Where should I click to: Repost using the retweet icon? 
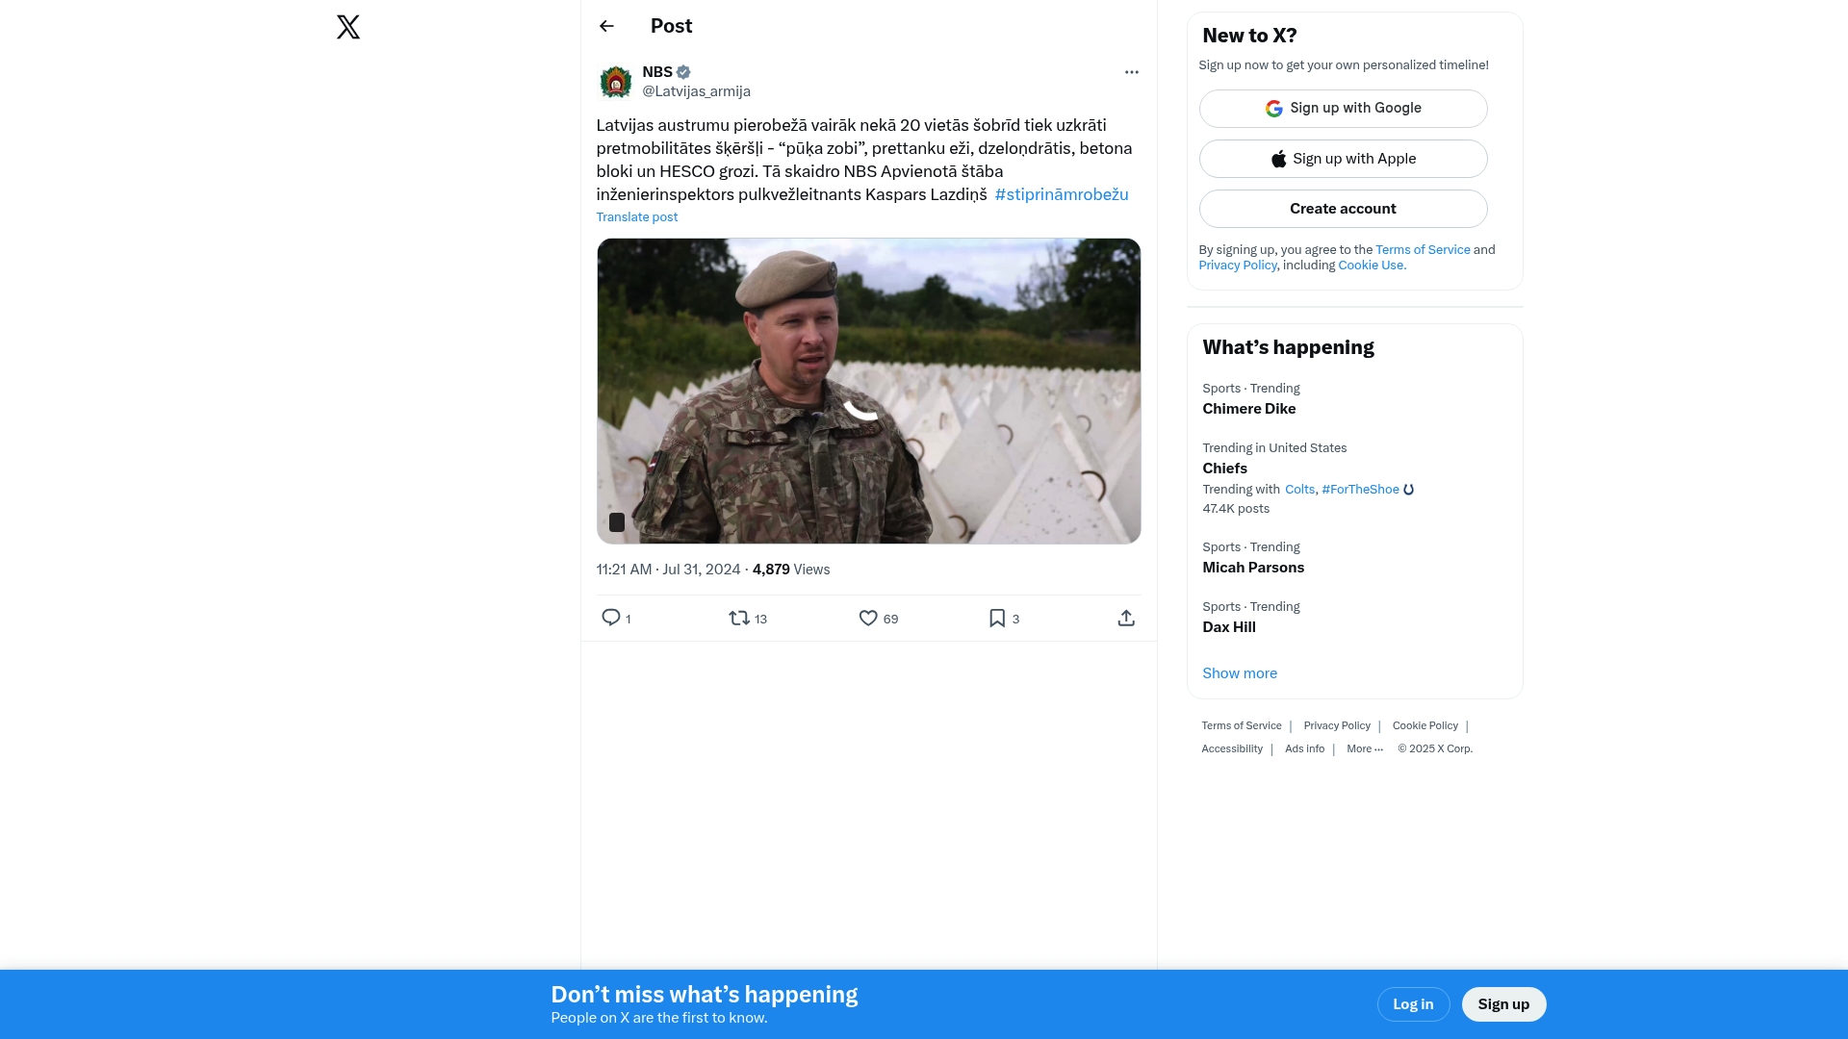click(x=739, y=618)
